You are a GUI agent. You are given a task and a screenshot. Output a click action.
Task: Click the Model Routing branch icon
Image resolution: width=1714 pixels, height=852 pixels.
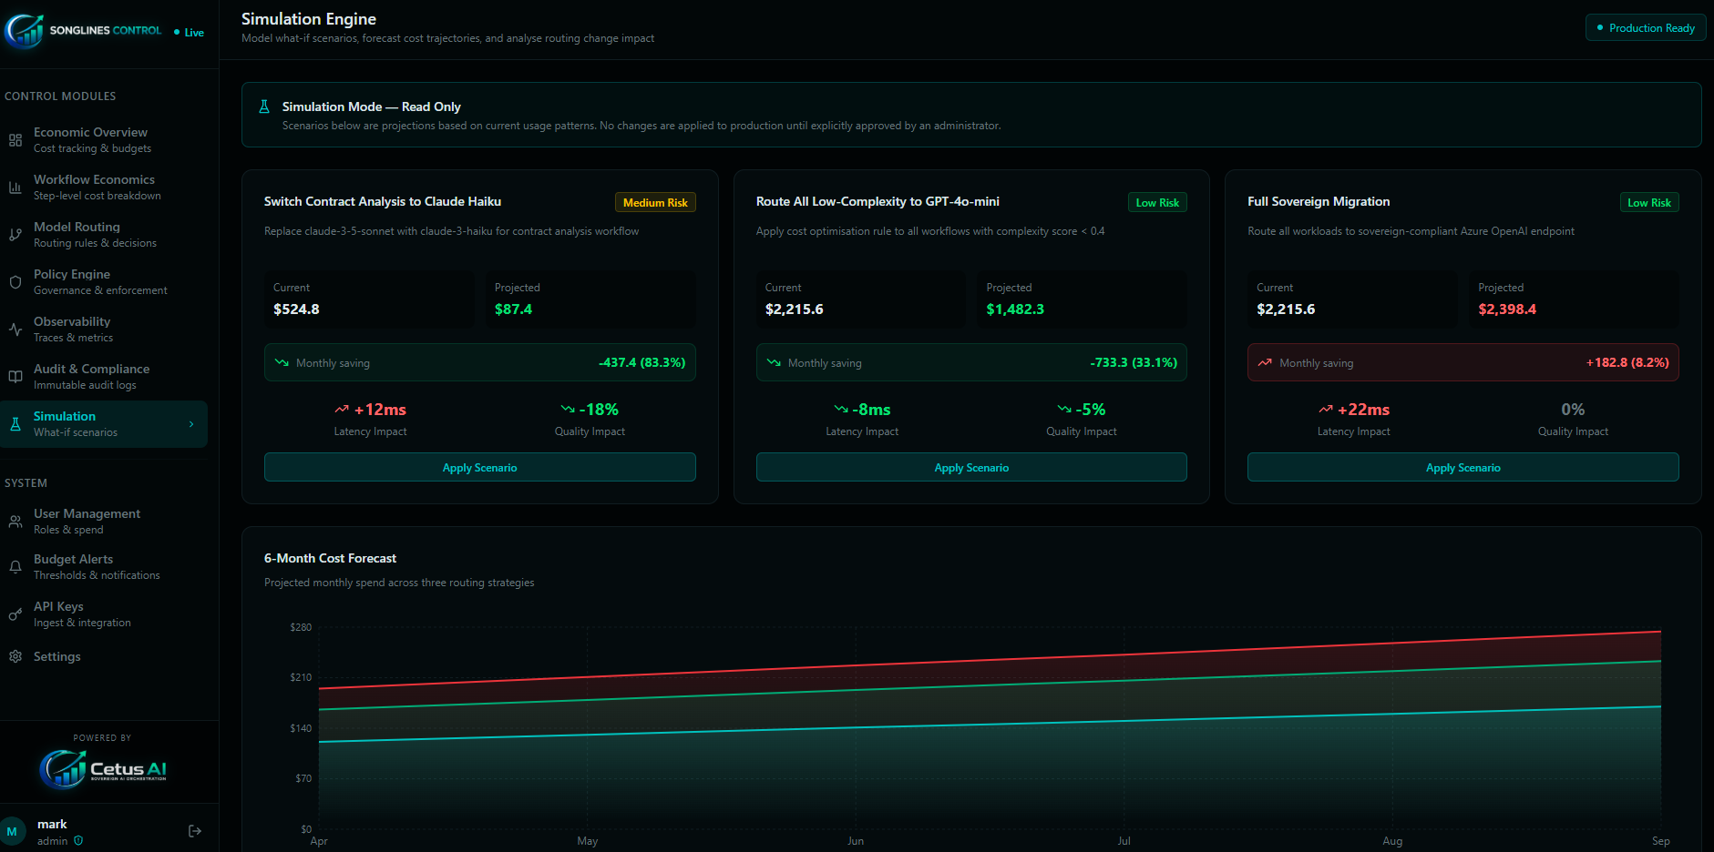15,235
